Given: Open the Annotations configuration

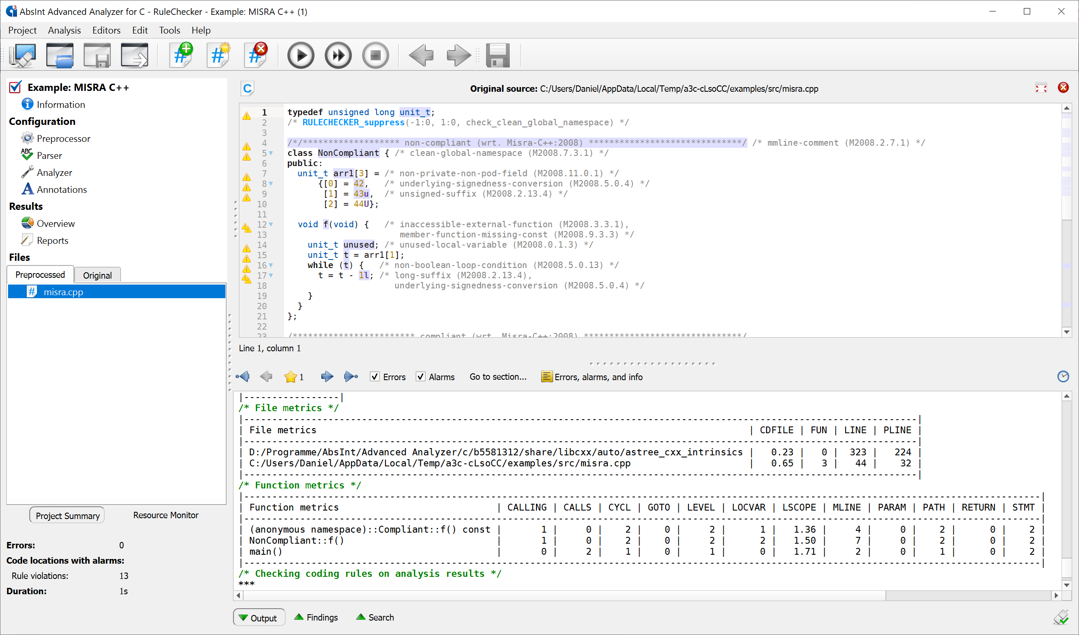Looking at the screenshot, I should click(54, 189).
